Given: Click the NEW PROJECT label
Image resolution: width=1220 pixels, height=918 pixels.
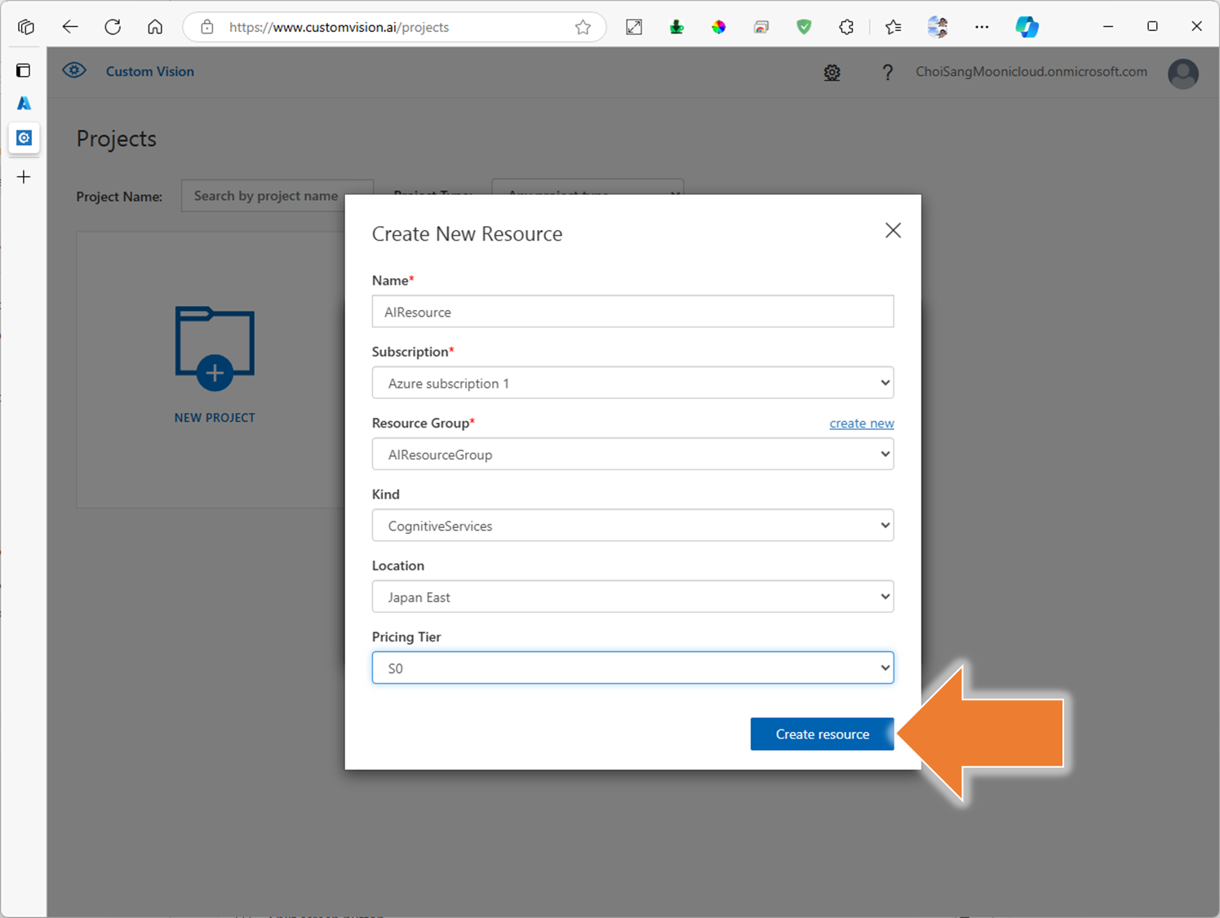Looking at the screenshot, I should 215,417.
